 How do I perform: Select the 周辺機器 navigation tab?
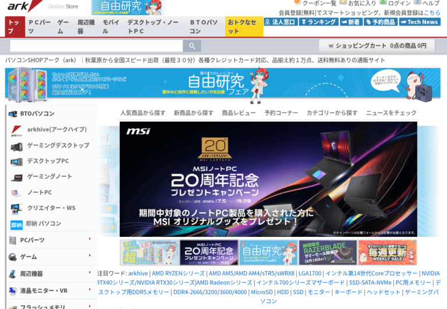[x=86, y=27]
